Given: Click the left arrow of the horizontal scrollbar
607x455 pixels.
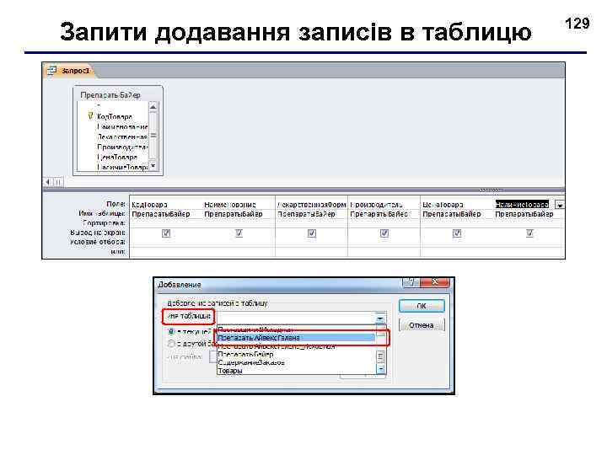Looking at the screenshot, I should [x=47, y=182].
